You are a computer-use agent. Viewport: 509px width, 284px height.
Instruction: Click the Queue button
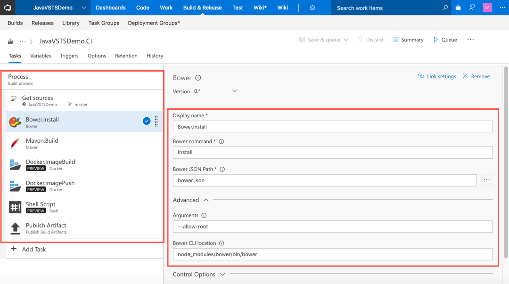[444, 40]
